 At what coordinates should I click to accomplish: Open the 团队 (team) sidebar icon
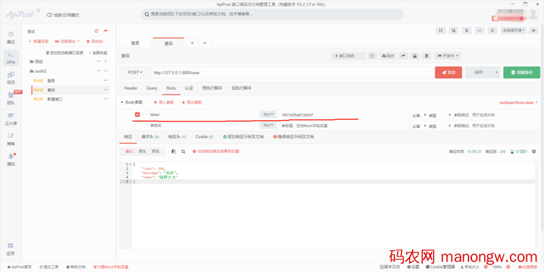pos(11,99)
